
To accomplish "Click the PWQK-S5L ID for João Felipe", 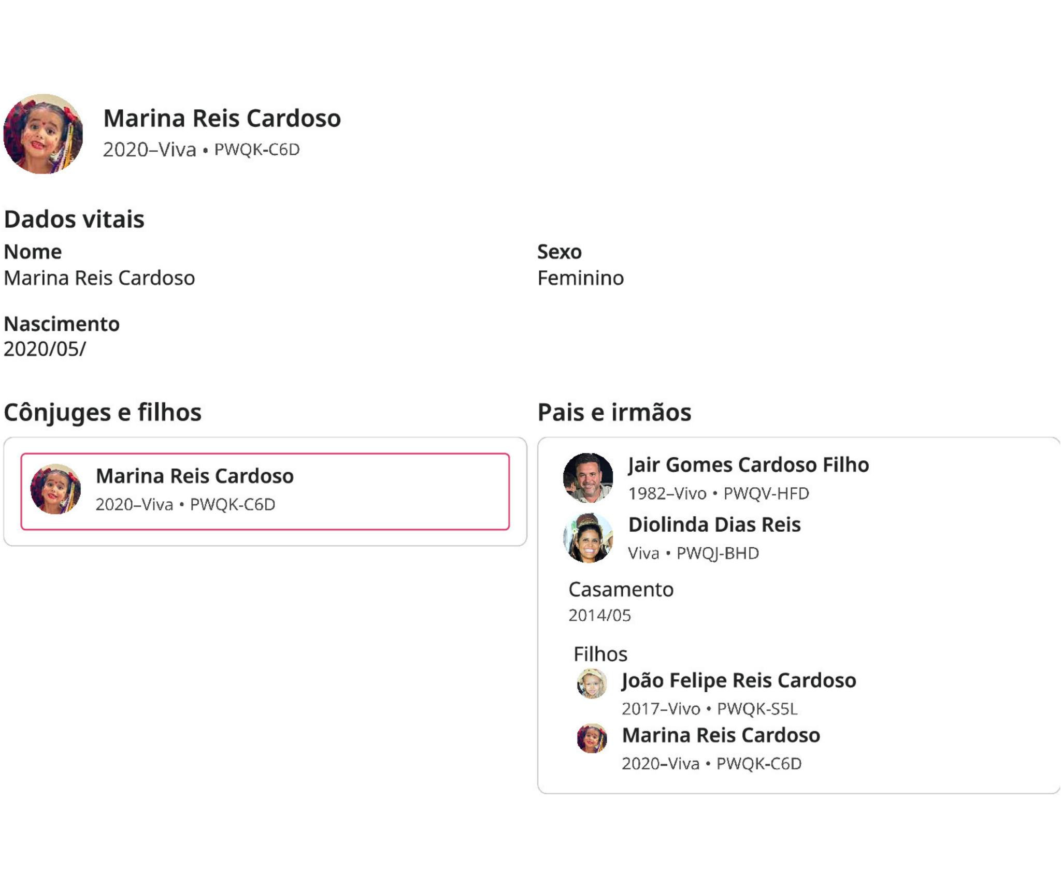I will click(x=757, y=709).
